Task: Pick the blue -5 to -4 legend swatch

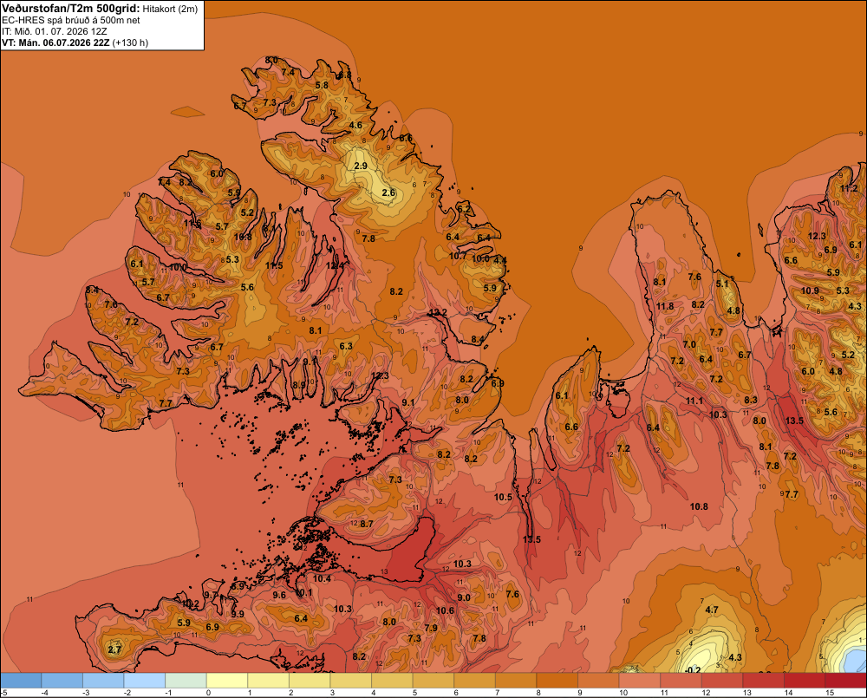Action: (21, 681)
